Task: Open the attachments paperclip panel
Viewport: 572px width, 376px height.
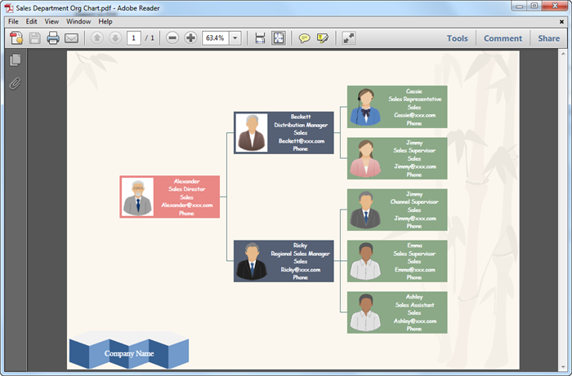Action: point(15,84)
